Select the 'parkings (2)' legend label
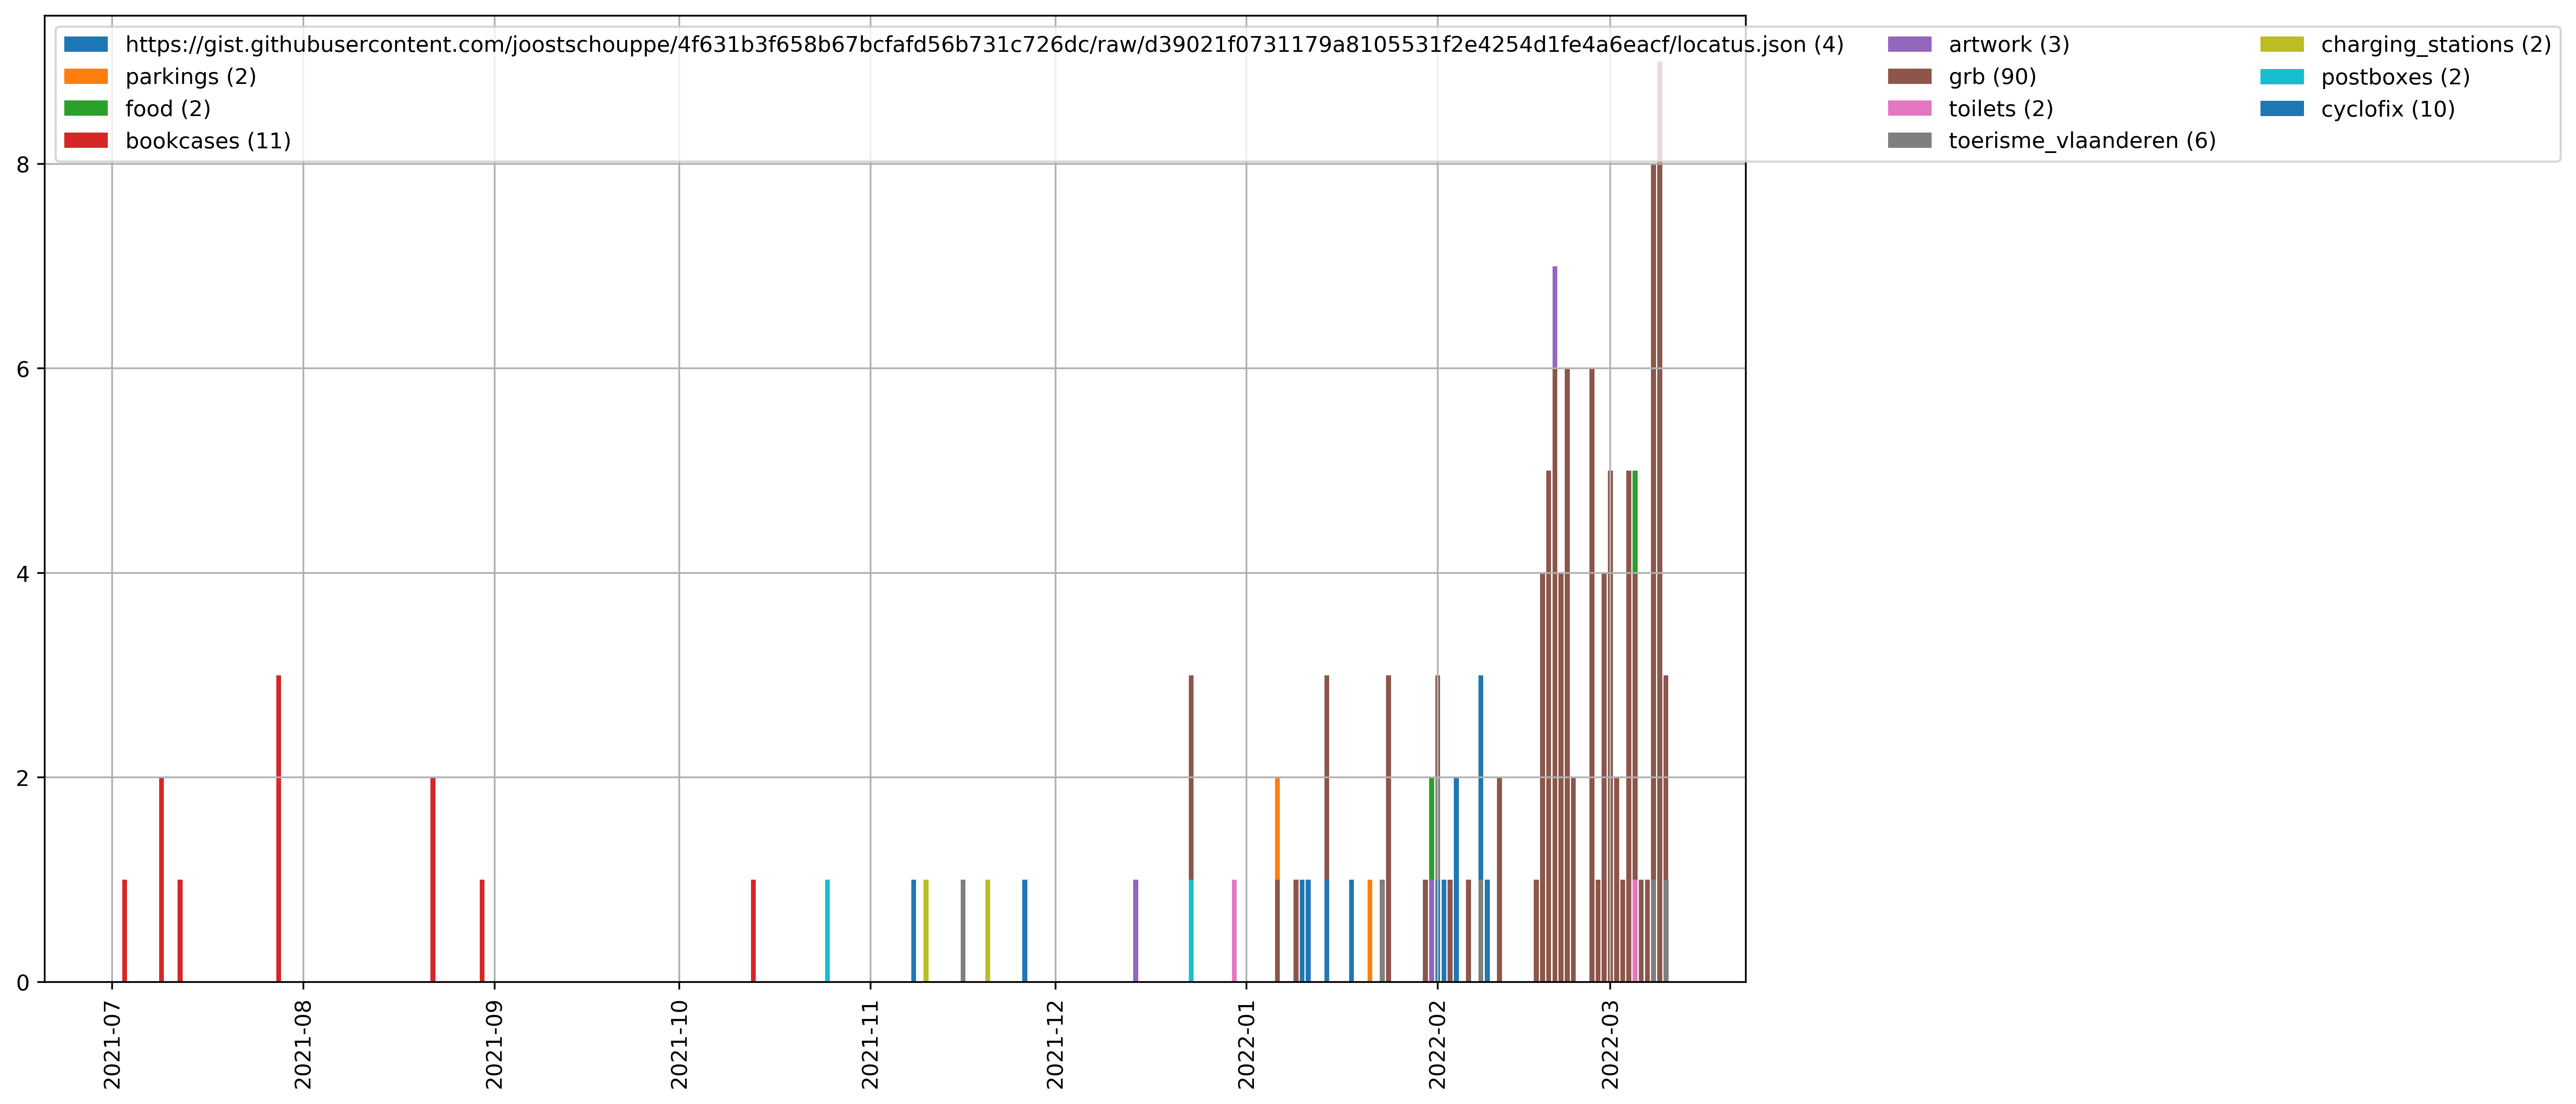Viewport: 2576px width, 1104px height. tap(191, 77)
